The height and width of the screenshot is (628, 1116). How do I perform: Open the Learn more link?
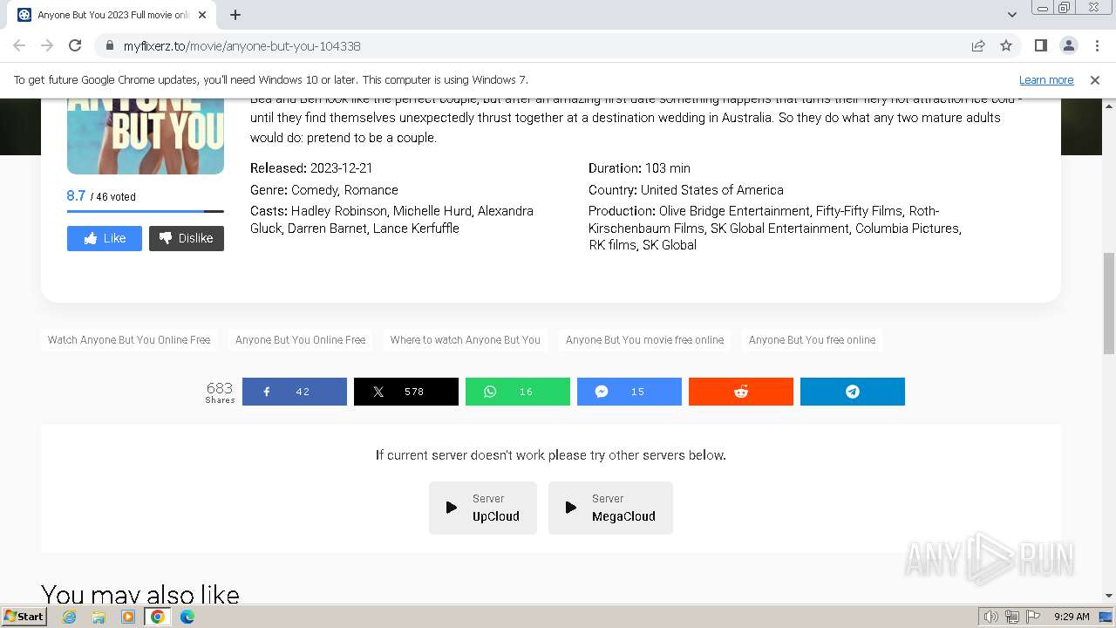[1046, 79]
